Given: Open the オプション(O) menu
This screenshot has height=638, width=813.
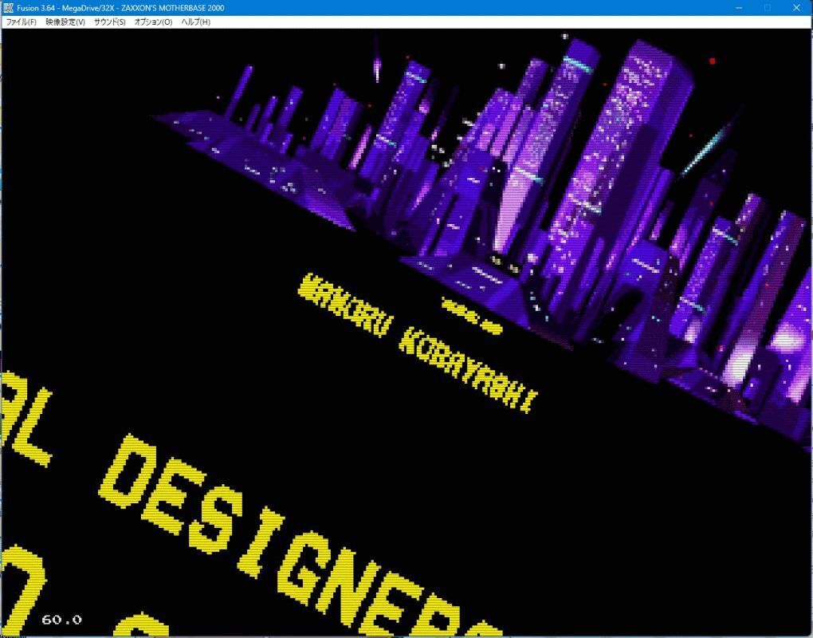Looking at the screenshot, I should (153, 22).
